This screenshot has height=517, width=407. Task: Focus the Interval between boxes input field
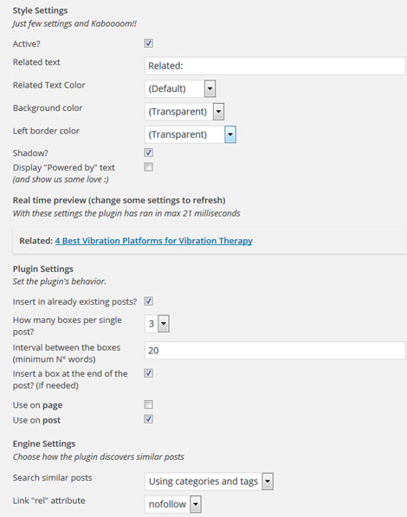pos(275,351)
